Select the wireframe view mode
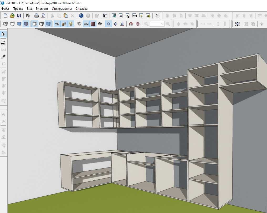The image size is (267, 213). pyautogui.click(x=6, y=24)
